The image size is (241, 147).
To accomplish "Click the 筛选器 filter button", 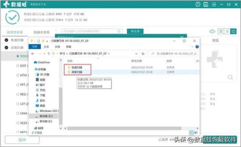I will pyautogui.click(x=135, y=31).
